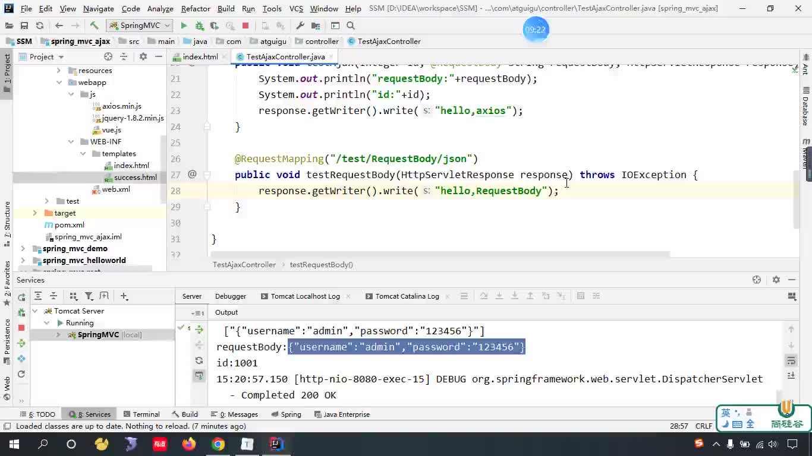Open the Refactor menu
Screen dimensions: 812x456
196,8
